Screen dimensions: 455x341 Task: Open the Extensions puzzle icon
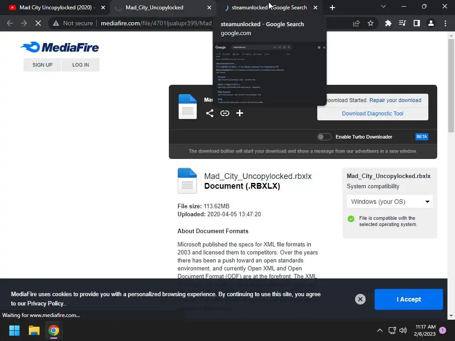(x=388, y=23)
